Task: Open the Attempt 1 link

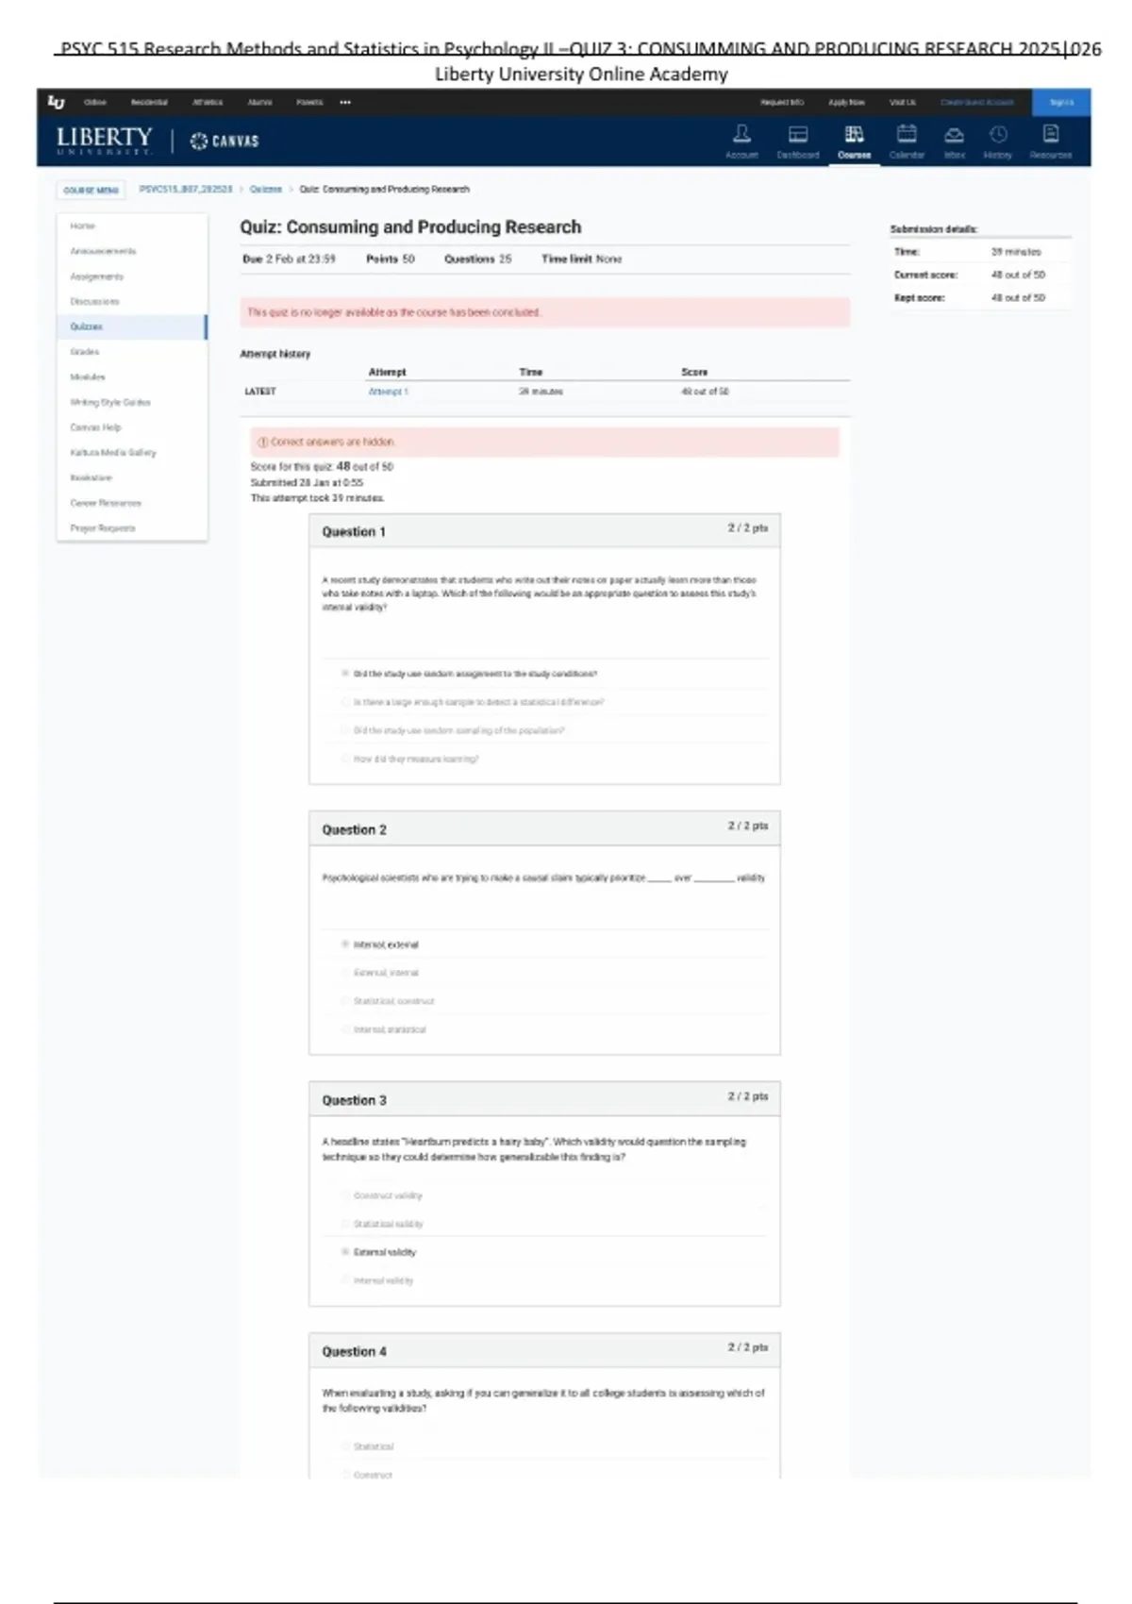Action: [388, 392]
